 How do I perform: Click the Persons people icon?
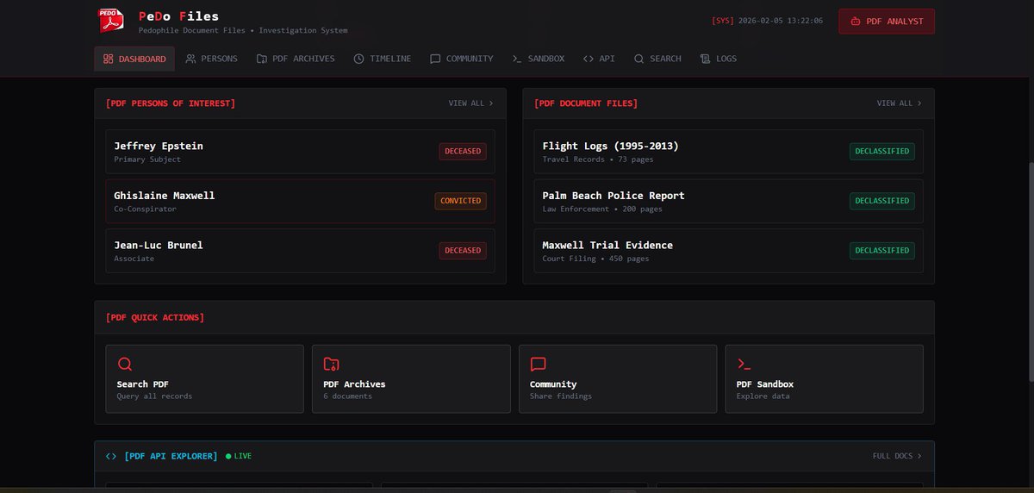[190, 59]
